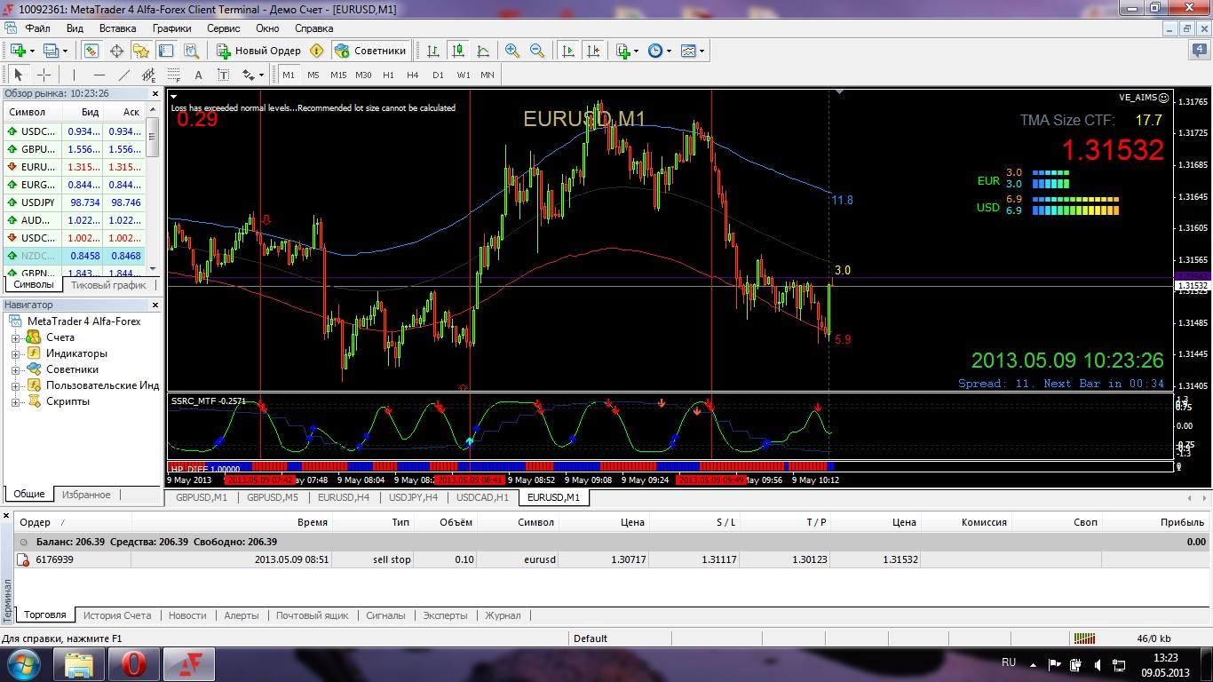Switch timeframe to M5
The height and width of the screenshot is (682, 1213).
pyautogui.click(x=313, y=75)
